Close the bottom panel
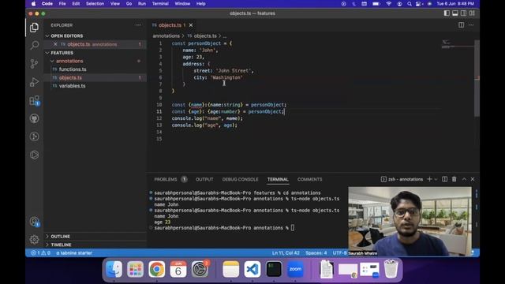The height and width of the screenshot is (284, 505). pyautogui.click(x=473, y=179)
